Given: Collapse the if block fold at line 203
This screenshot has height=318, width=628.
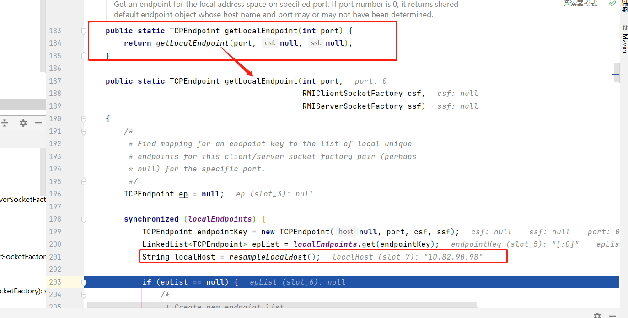Looking at the screenshot, I should point(84,282).
